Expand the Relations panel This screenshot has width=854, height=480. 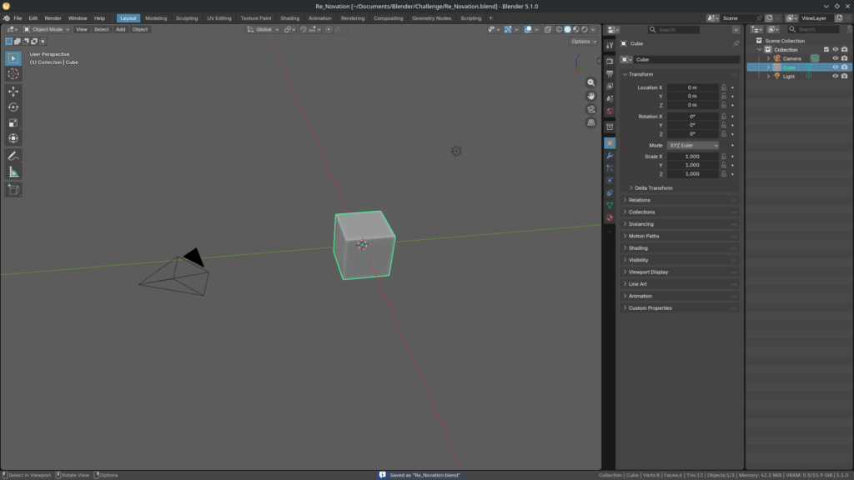640,200
